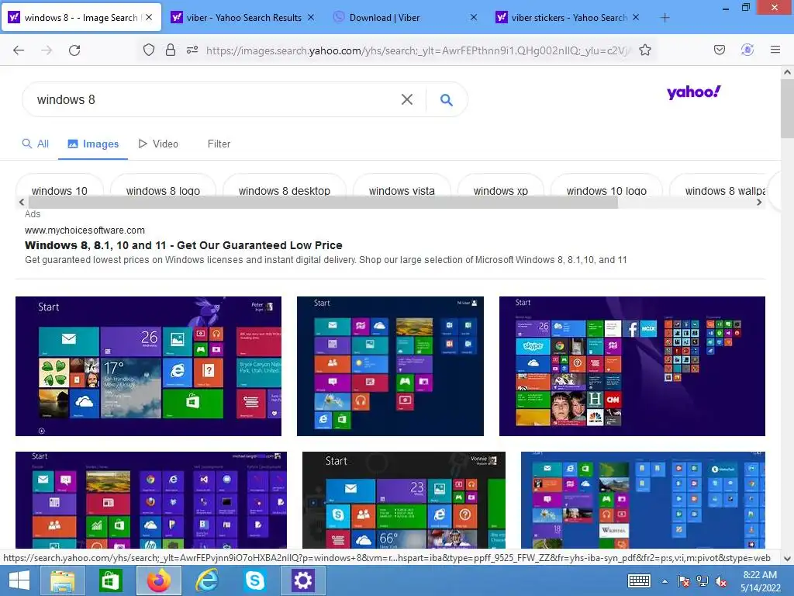Screen dimensions: 794x596
Task: Switch to the viber Yahoo Search Results tab
Action: tap(243, 18)
